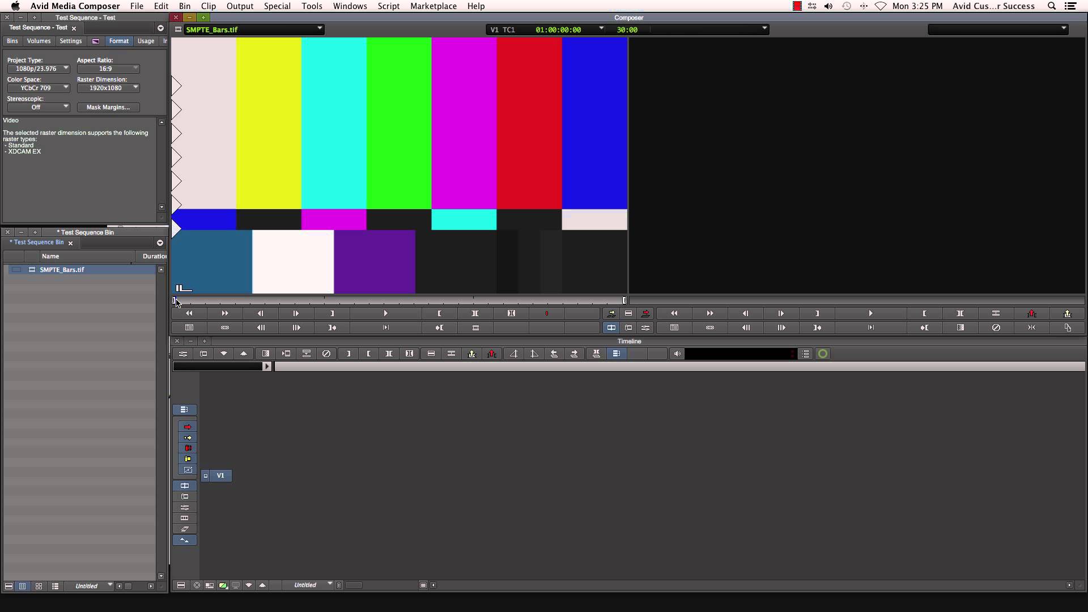Step one frame backward in source monitor

coord(261,313)
